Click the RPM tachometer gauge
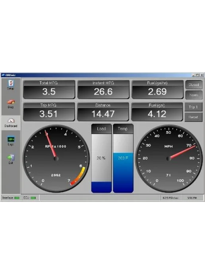This screenshot has height=274, width=205. [56, 159]
